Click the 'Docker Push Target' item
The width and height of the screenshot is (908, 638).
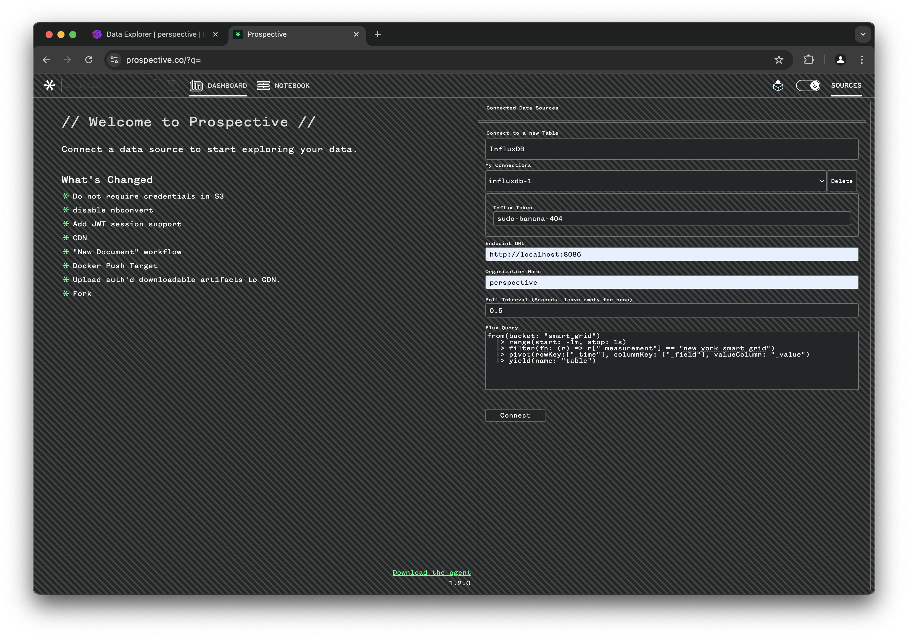pyautogui.click(x=115, y=266)
